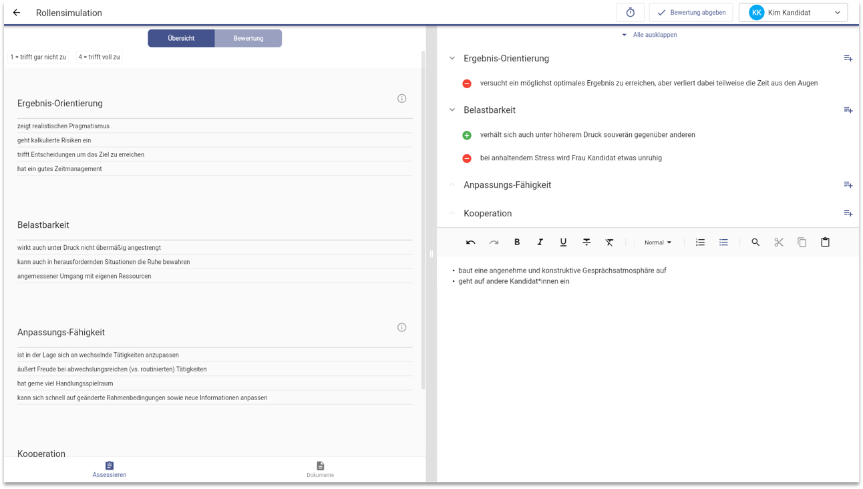Insert a bulleted list
Image resolution: width=863 pixels, height=489 pixels.
click(x=723, y=242)
